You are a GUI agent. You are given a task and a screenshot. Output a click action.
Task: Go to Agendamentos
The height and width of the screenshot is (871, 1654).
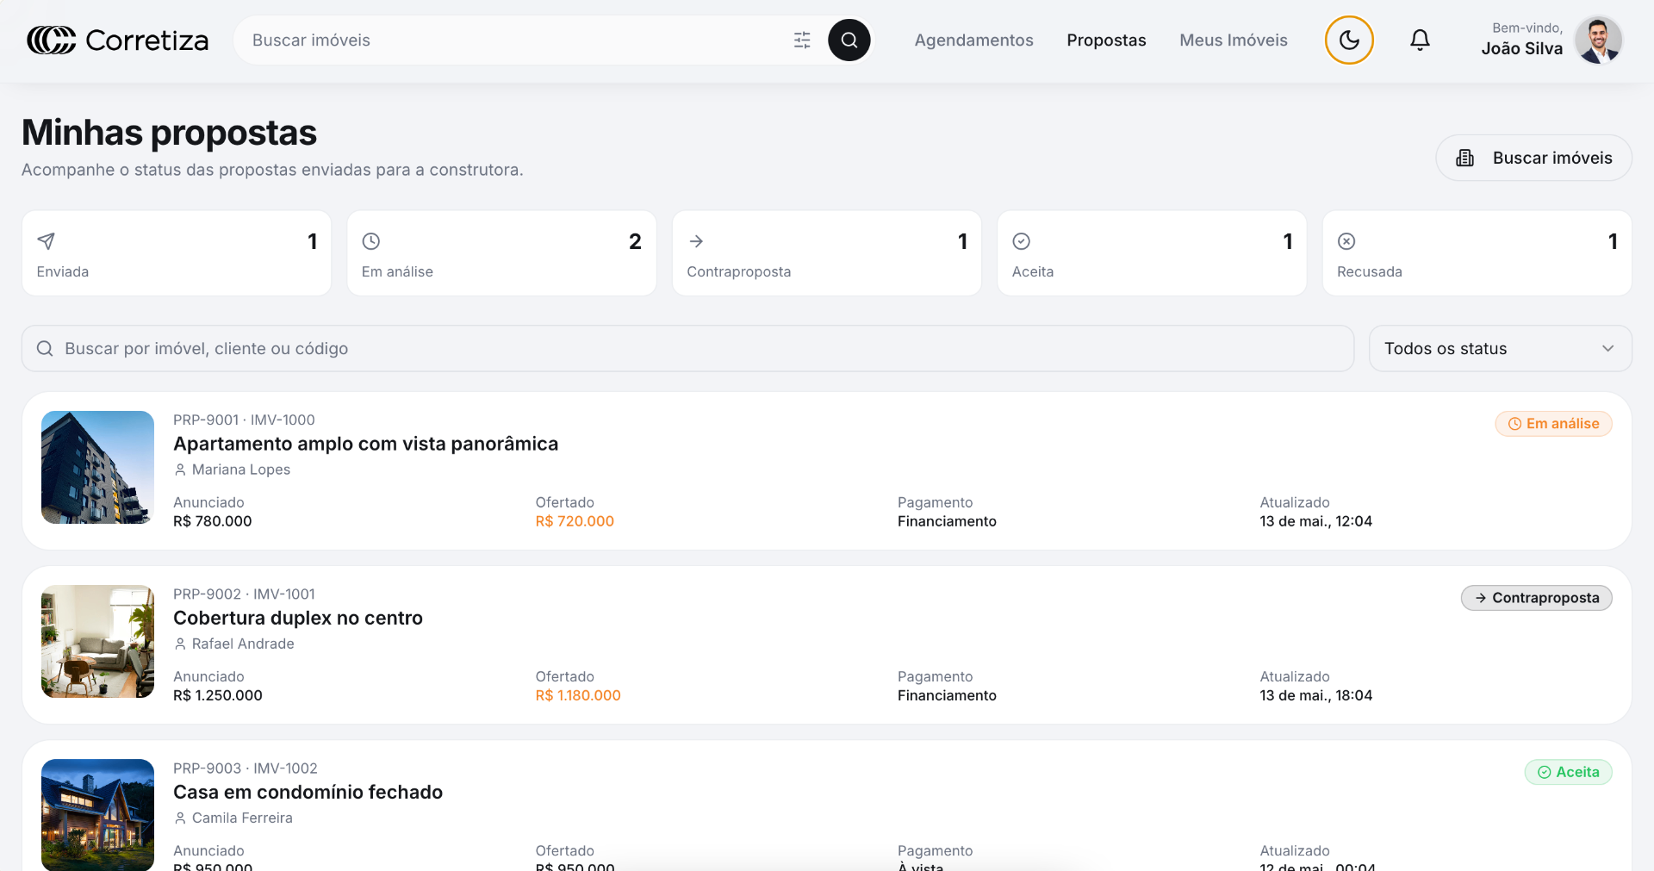click(x=973, y=40)
